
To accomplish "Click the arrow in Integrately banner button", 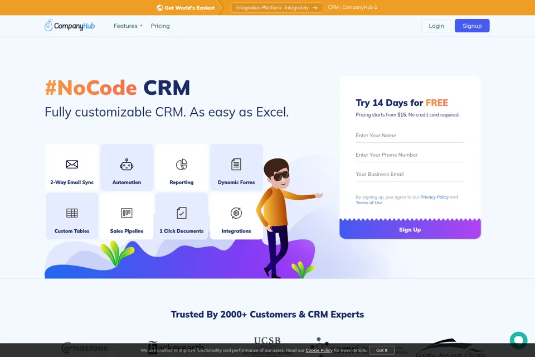I will pos(315,7).
